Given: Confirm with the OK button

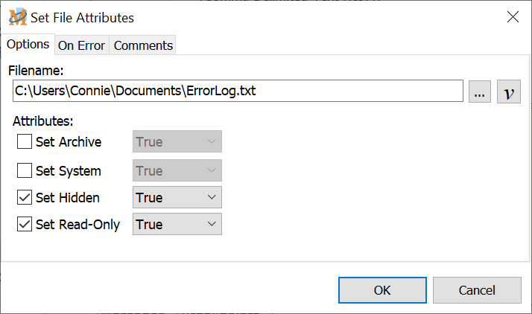Looking at the screenshot, I should pyautogui.click(x=381, y=290).
